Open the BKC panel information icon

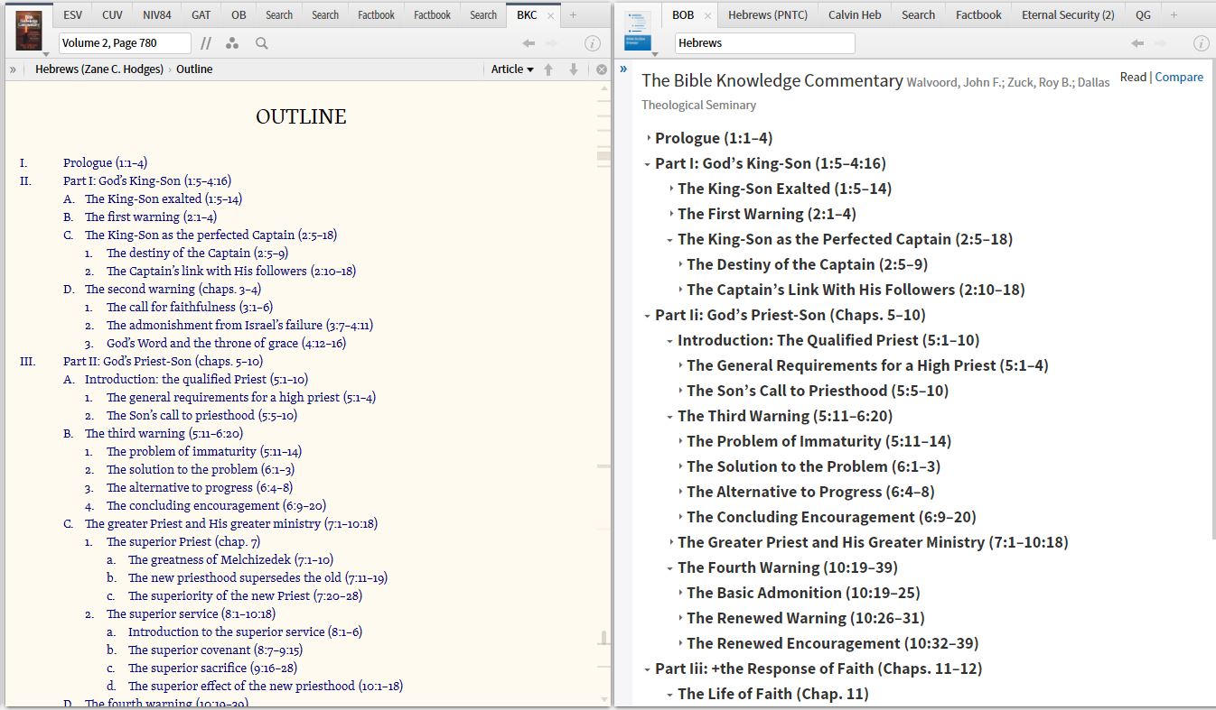point(593,43)
